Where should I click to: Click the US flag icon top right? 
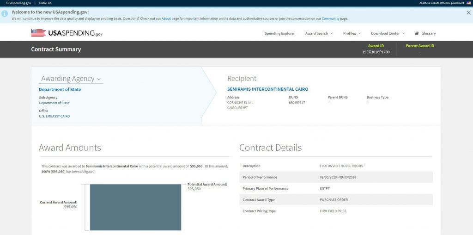[x=468, y=3]
